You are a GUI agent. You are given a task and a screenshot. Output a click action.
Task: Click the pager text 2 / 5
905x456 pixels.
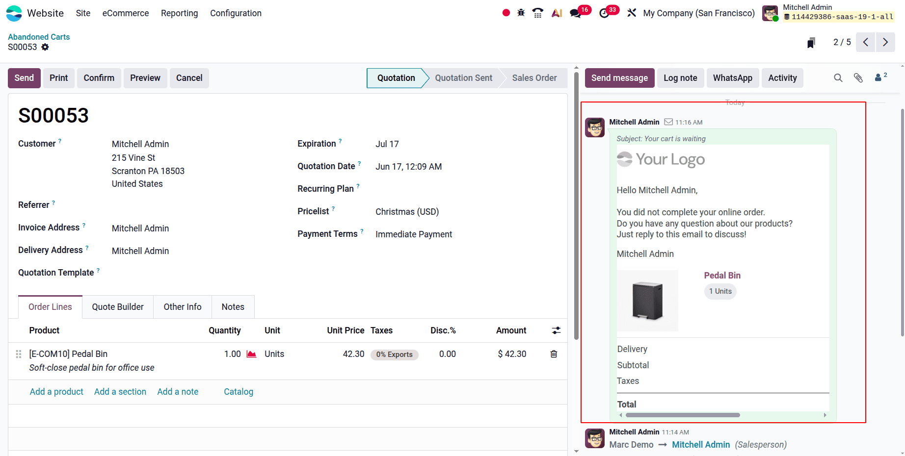pos(842,42)
